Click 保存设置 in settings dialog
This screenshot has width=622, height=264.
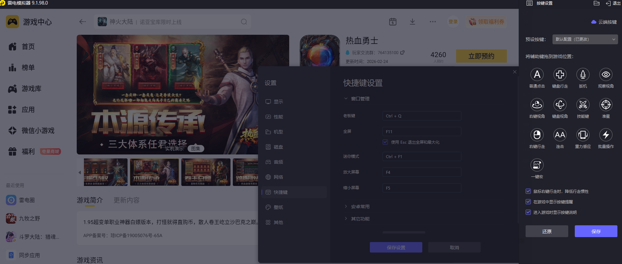396,247
